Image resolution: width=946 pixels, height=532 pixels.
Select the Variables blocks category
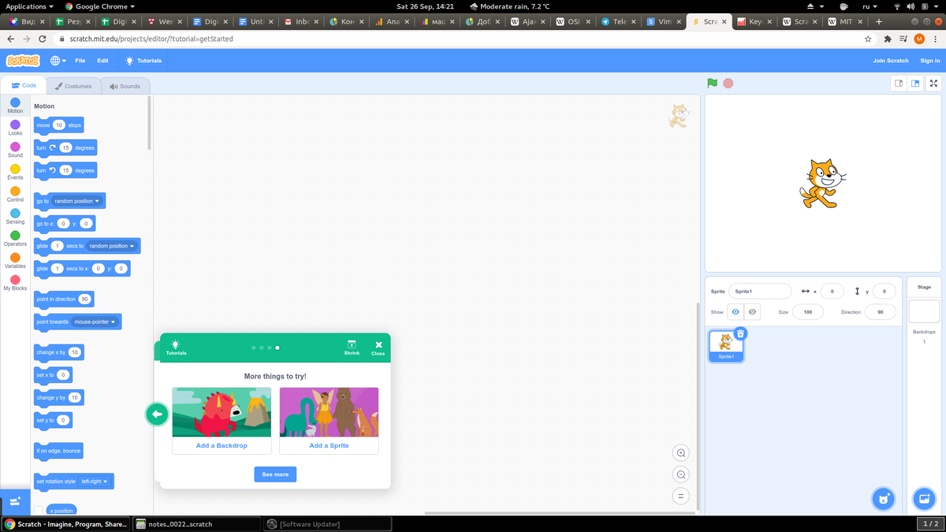(15, 260)
